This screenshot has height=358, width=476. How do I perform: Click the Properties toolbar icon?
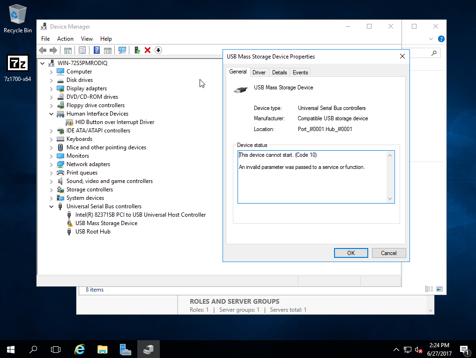click(82, 50)
